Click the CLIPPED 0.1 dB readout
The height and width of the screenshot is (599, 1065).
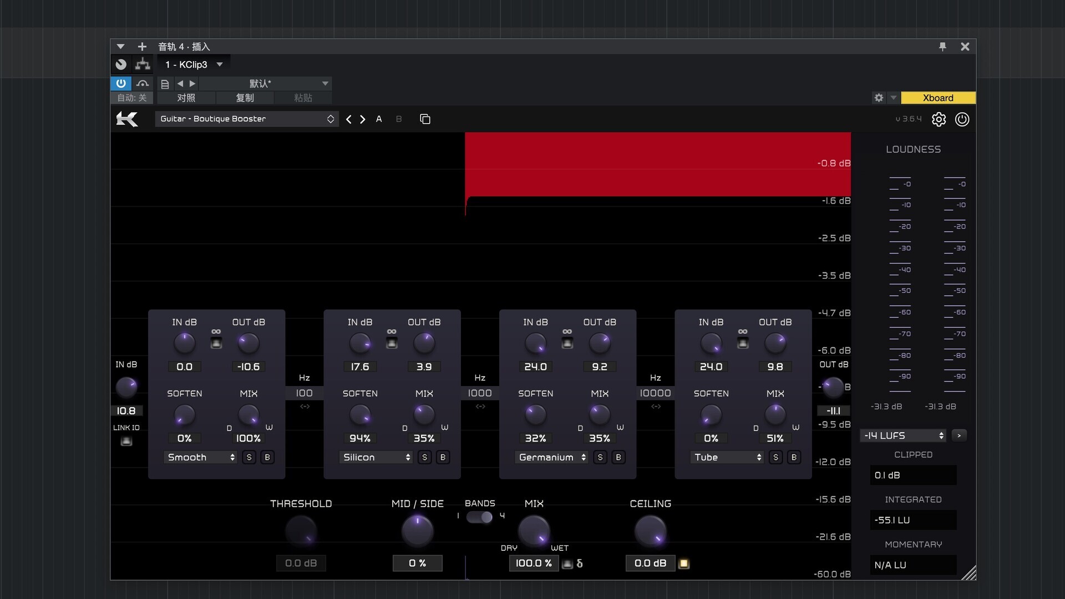913,475
